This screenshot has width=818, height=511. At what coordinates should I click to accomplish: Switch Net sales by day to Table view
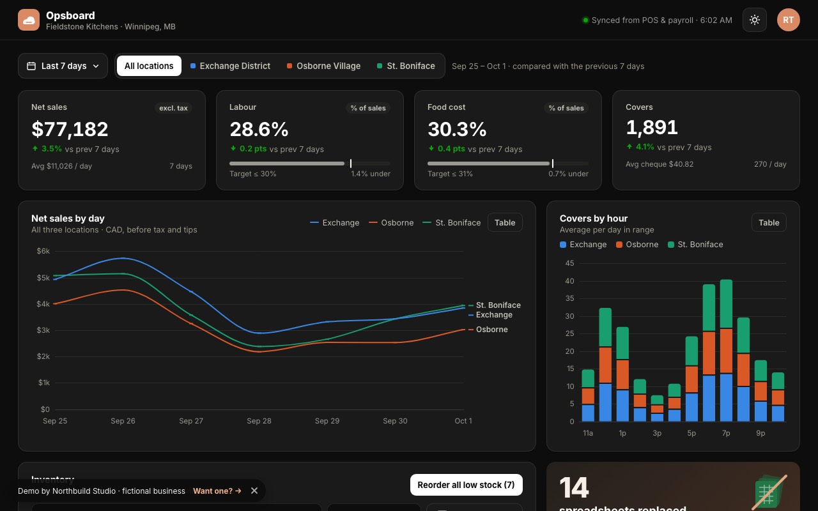pos(505,222)
